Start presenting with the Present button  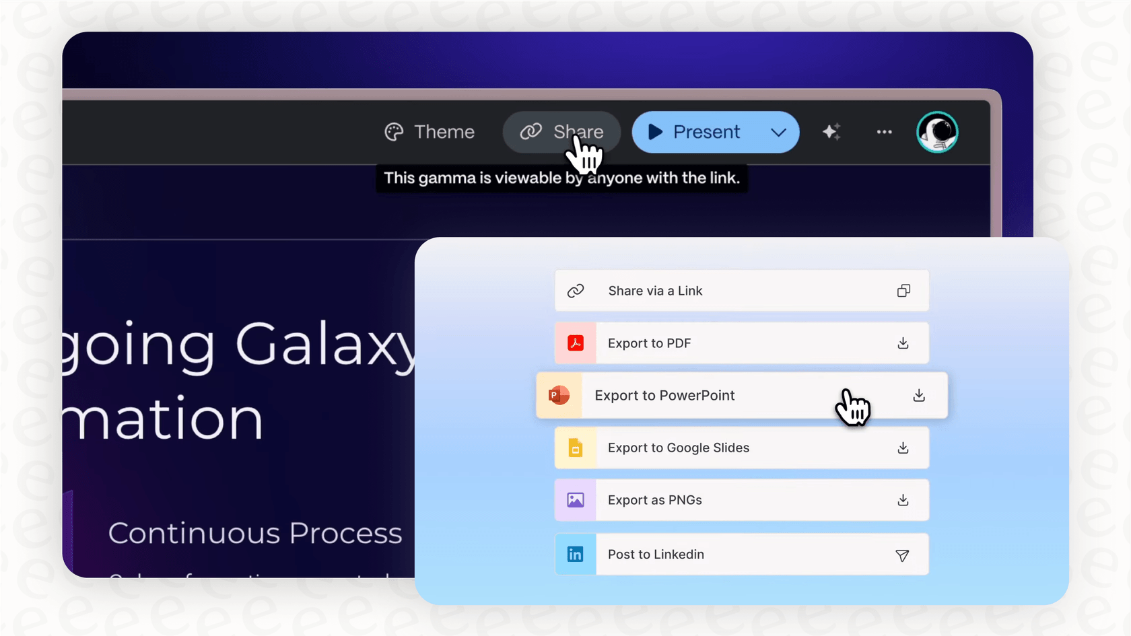point(706,132)
